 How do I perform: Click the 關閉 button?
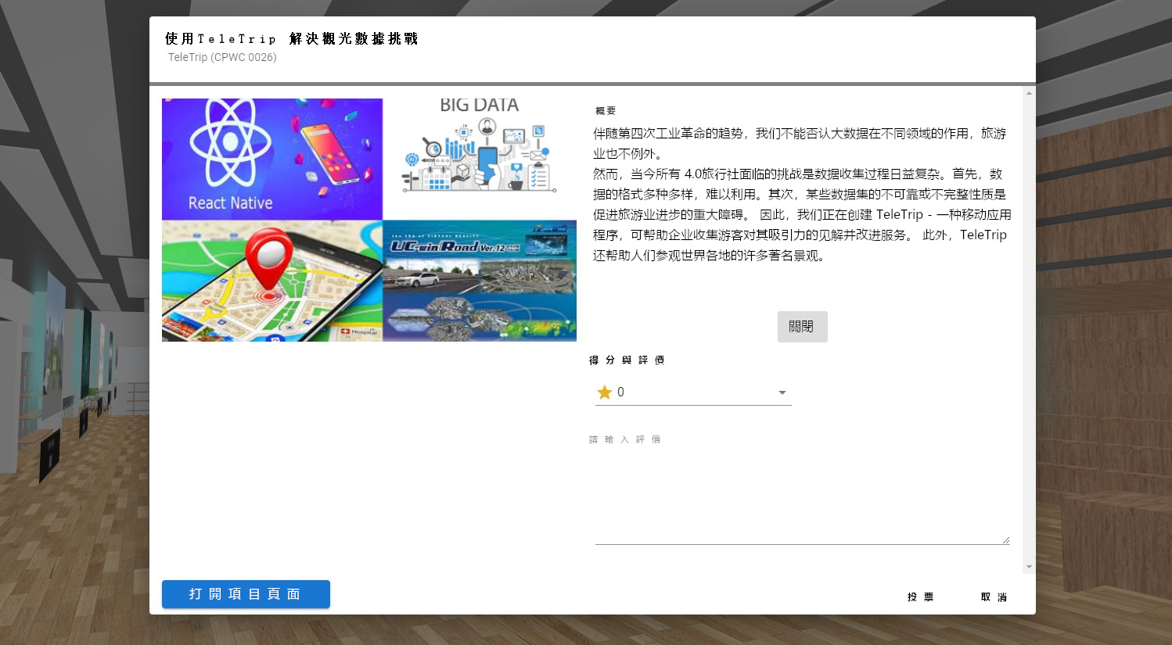click(x=802, y=327)
